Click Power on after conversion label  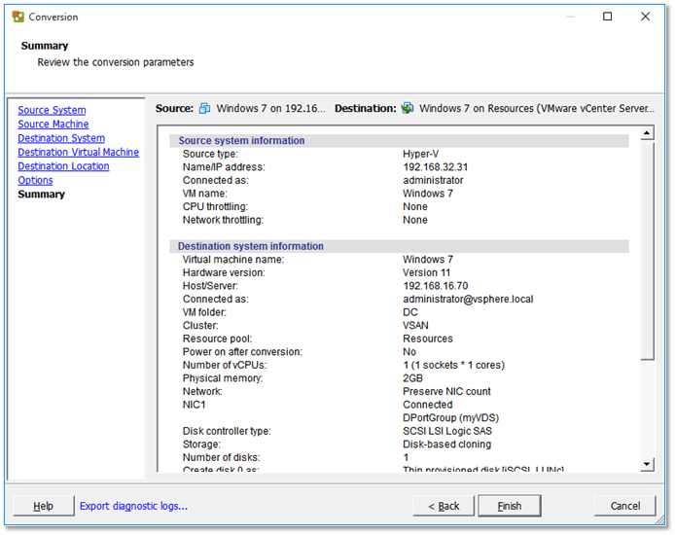tap(242, 352)
